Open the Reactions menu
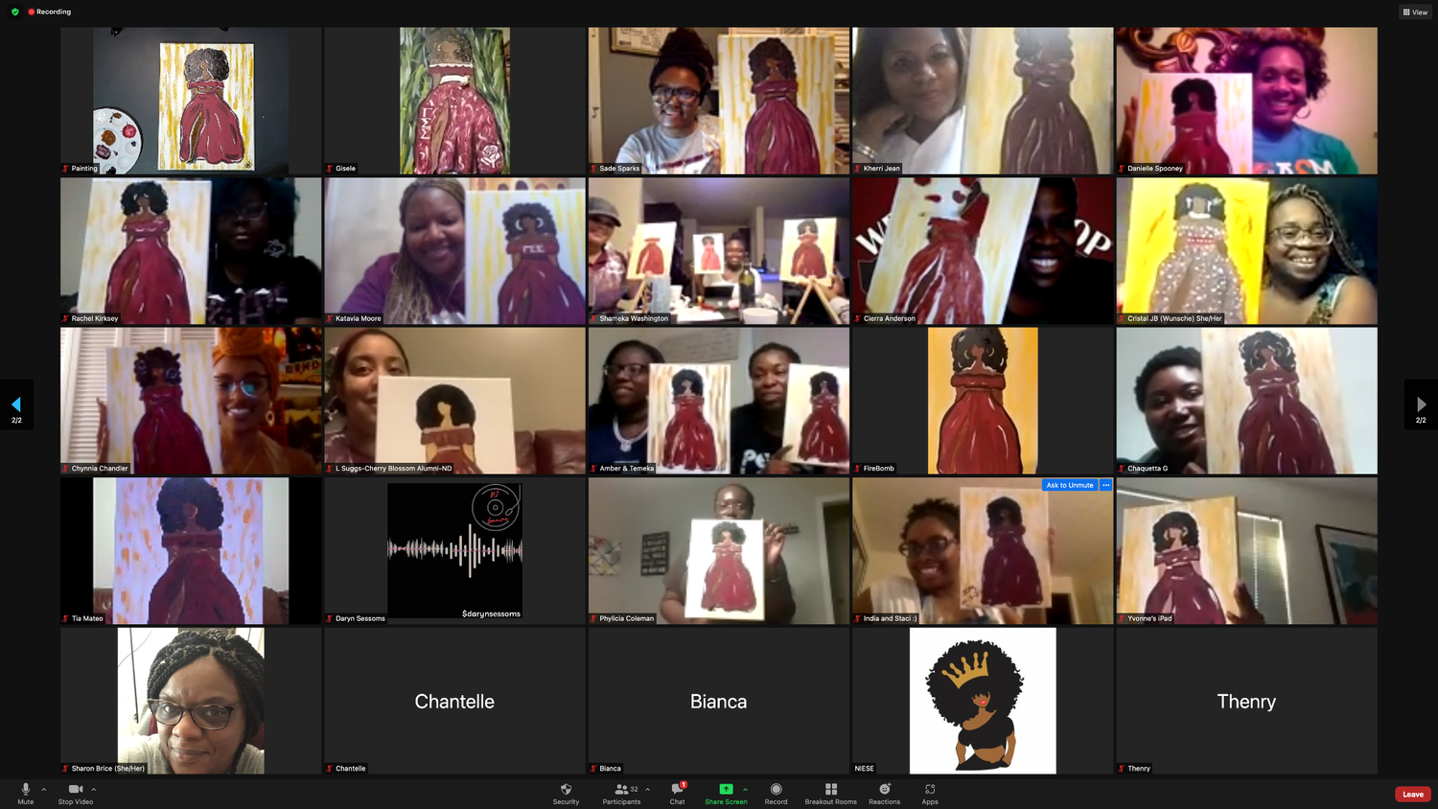 (x=884, y=790)
